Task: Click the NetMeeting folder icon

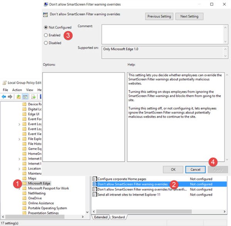Action: point(24,193)
